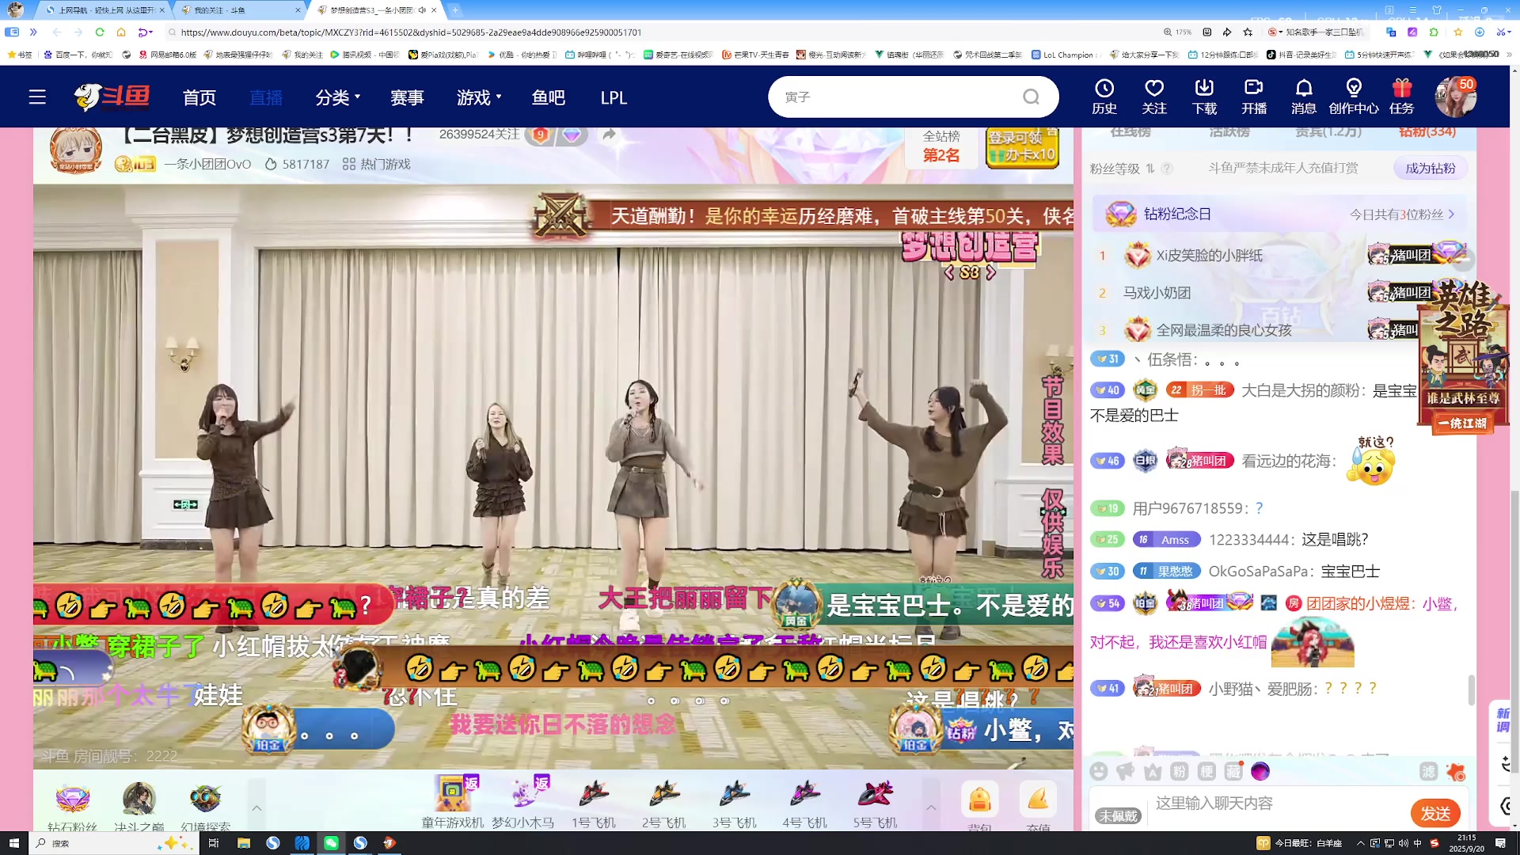Click the streamer avatar thumbnail
This screenshot has height=855, width=1520.
(x=76, y=149)
